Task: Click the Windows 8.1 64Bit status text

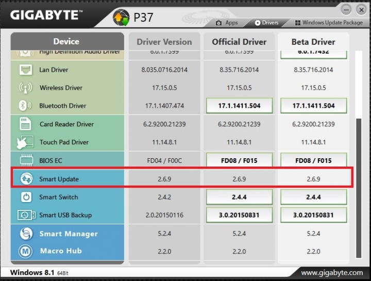Action: (39, 273)
